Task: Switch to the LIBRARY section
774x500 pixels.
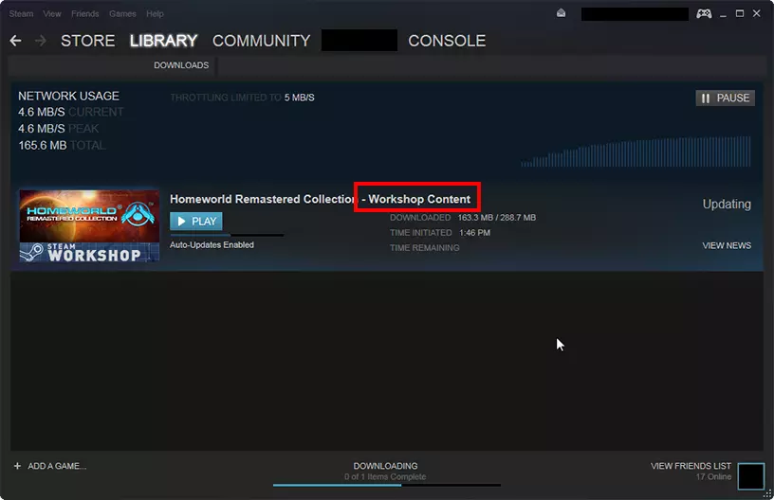Action: (x=163, y=41)
